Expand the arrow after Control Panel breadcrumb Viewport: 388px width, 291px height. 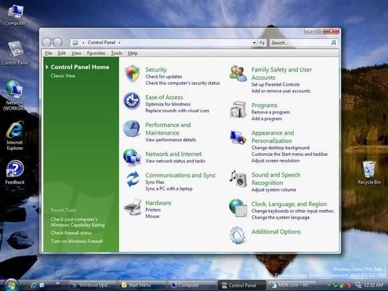coord(119,43)
